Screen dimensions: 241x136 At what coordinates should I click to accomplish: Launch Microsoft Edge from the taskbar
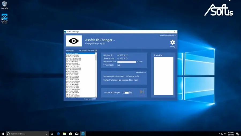point(58,134)
